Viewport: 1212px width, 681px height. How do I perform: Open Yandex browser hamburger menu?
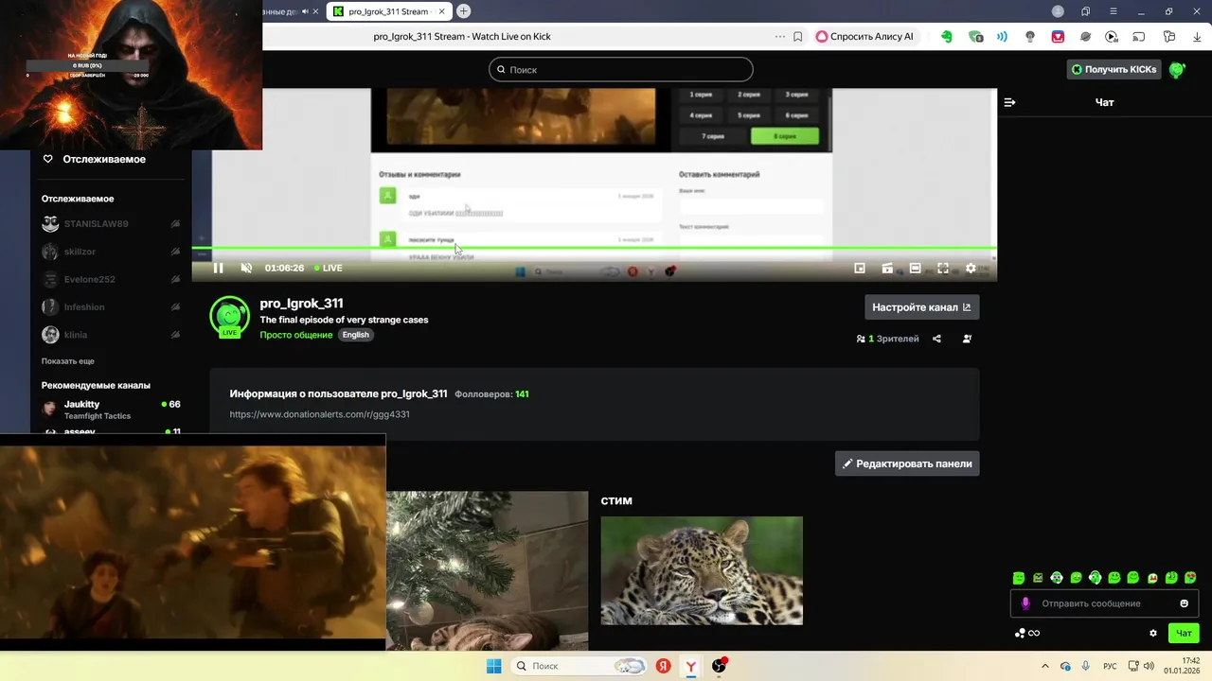pos(1113,11)
